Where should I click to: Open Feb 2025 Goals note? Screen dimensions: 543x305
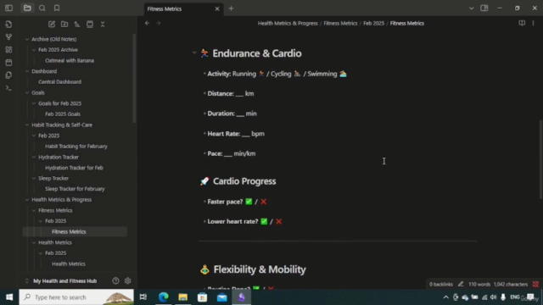63,114
